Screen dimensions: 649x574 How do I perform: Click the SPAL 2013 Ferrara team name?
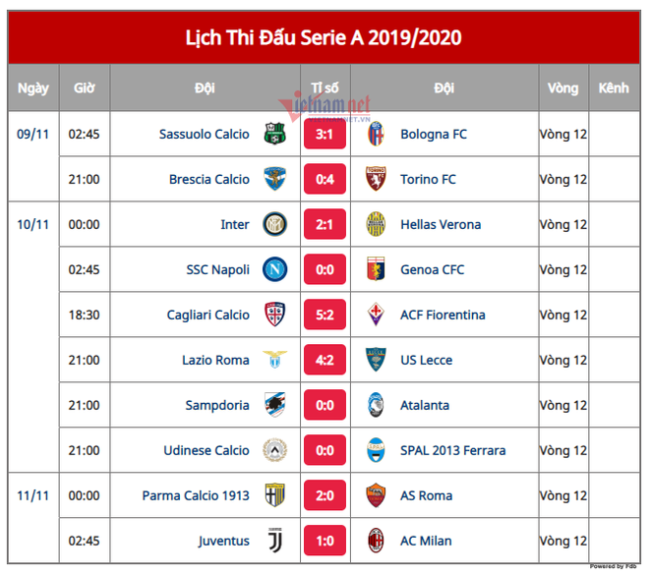point(452,451)
